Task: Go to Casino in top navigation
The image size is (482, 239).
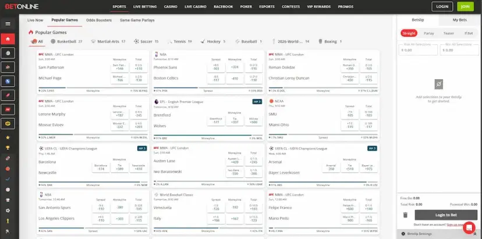Action: [x=171, y=7]
